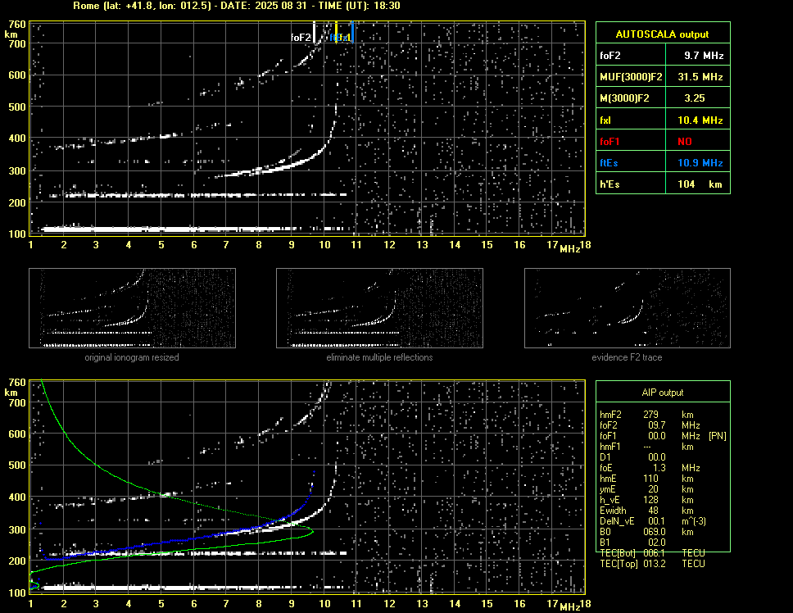This screenshot has height=613, width=793.
Task: Click the red foF1 label
Action: pyautogui.click(x=610, y=142)
